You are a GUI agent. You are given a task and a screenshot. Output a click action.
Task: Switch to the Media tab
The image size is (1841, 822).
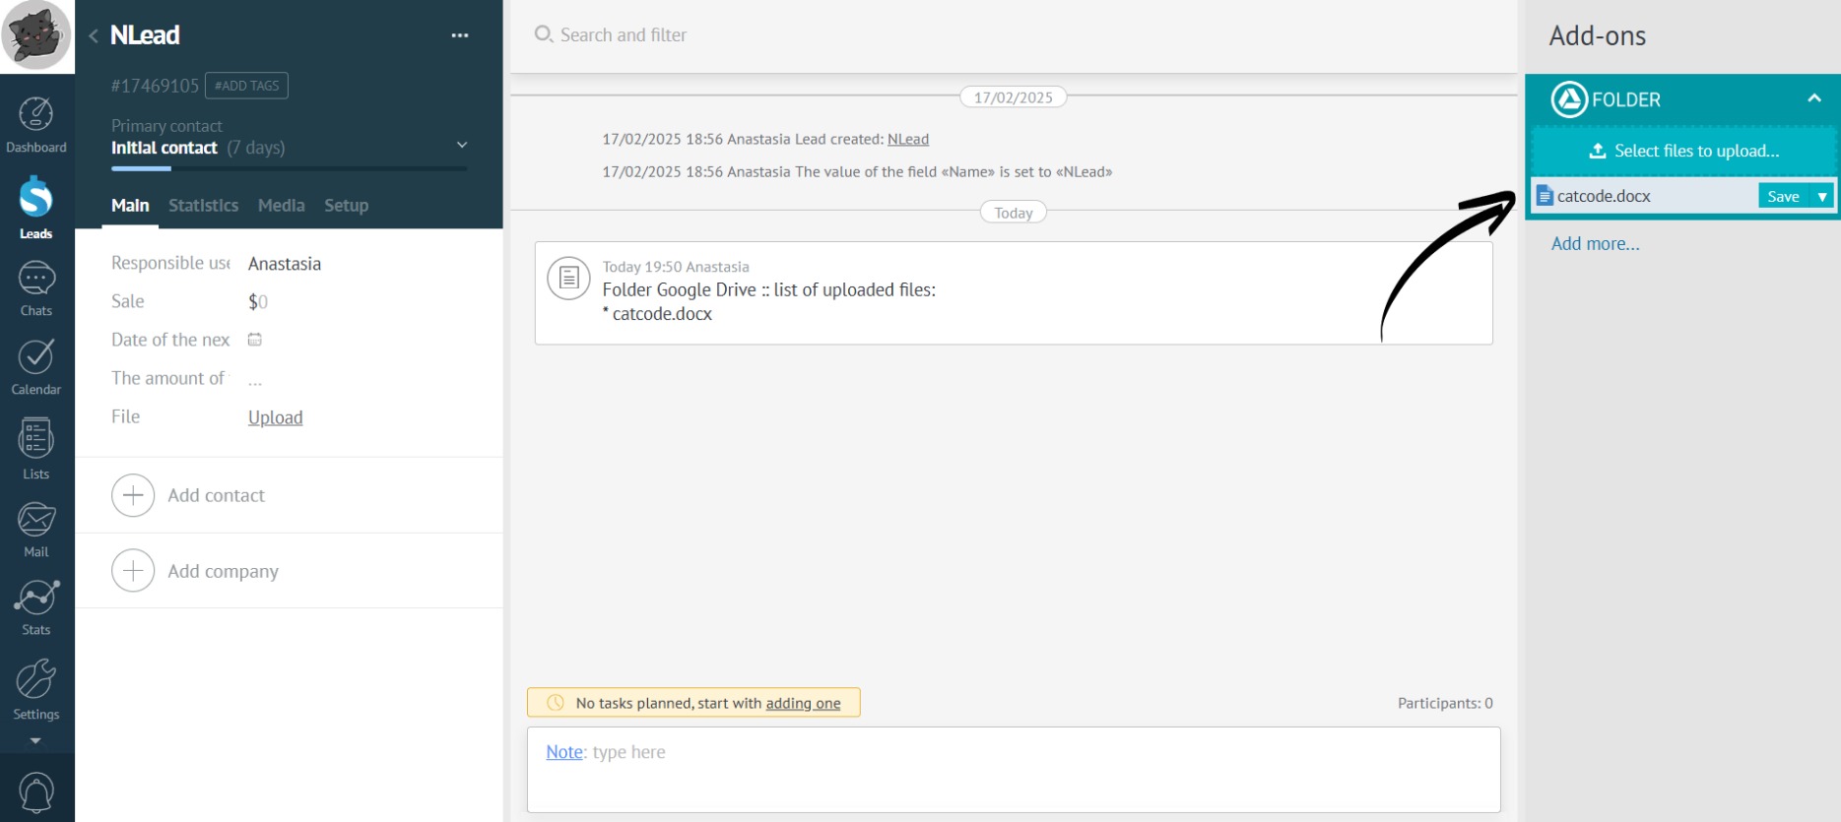(x=281, y=206)
